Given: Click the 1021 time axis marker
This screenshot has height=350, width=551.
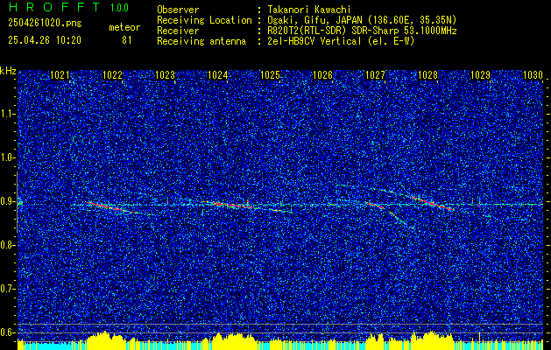Looking at the screenshot, I should [x=60, y=74].
